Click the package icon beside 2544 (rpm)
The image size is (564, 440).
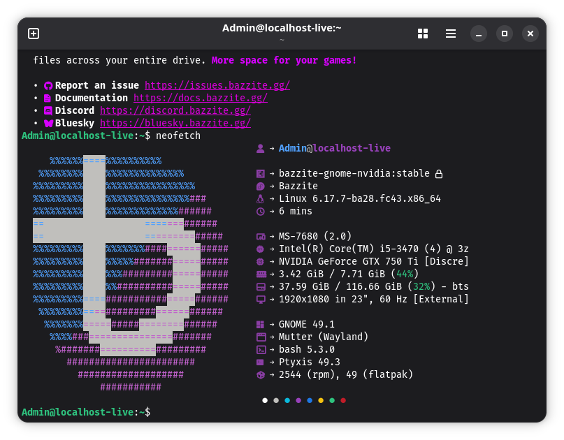point(261,375)
